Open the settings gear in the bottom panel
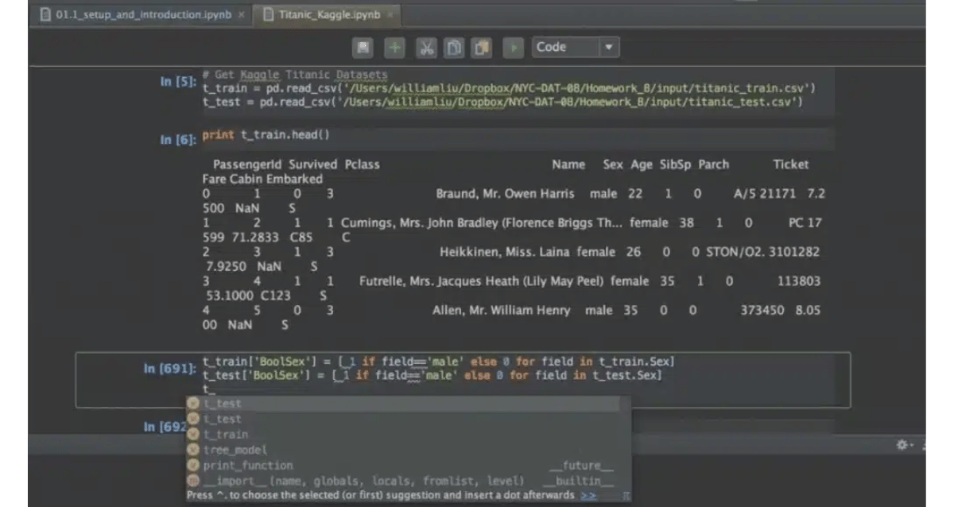Viewport: 954px width, 507px height. pos(903,446)
